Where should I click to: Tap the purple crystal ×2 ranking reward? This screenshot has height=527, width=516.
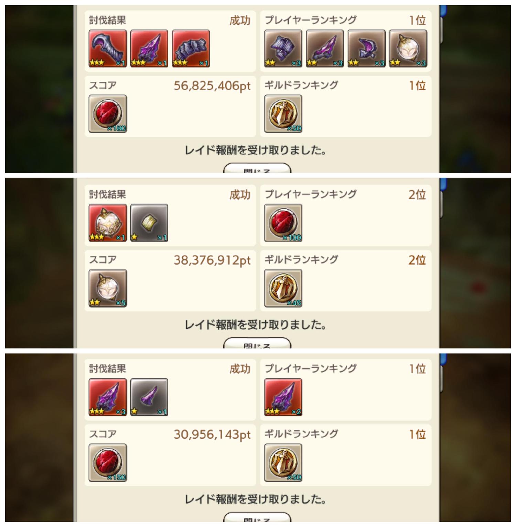coord(283,397)
